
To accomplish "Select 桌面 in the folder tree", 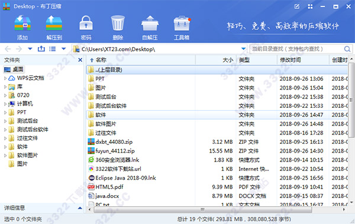I will coord(14,69).
